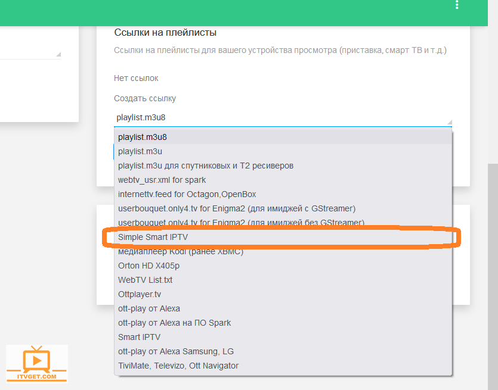Screen dimensions: 498x390
Task: Choose userbouquet Enigma2 with GStreamer option
Action: 283,208
